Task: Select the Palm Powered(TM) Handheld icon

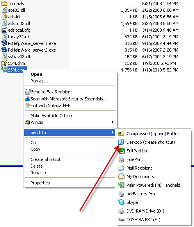Action: coord(121,185)
